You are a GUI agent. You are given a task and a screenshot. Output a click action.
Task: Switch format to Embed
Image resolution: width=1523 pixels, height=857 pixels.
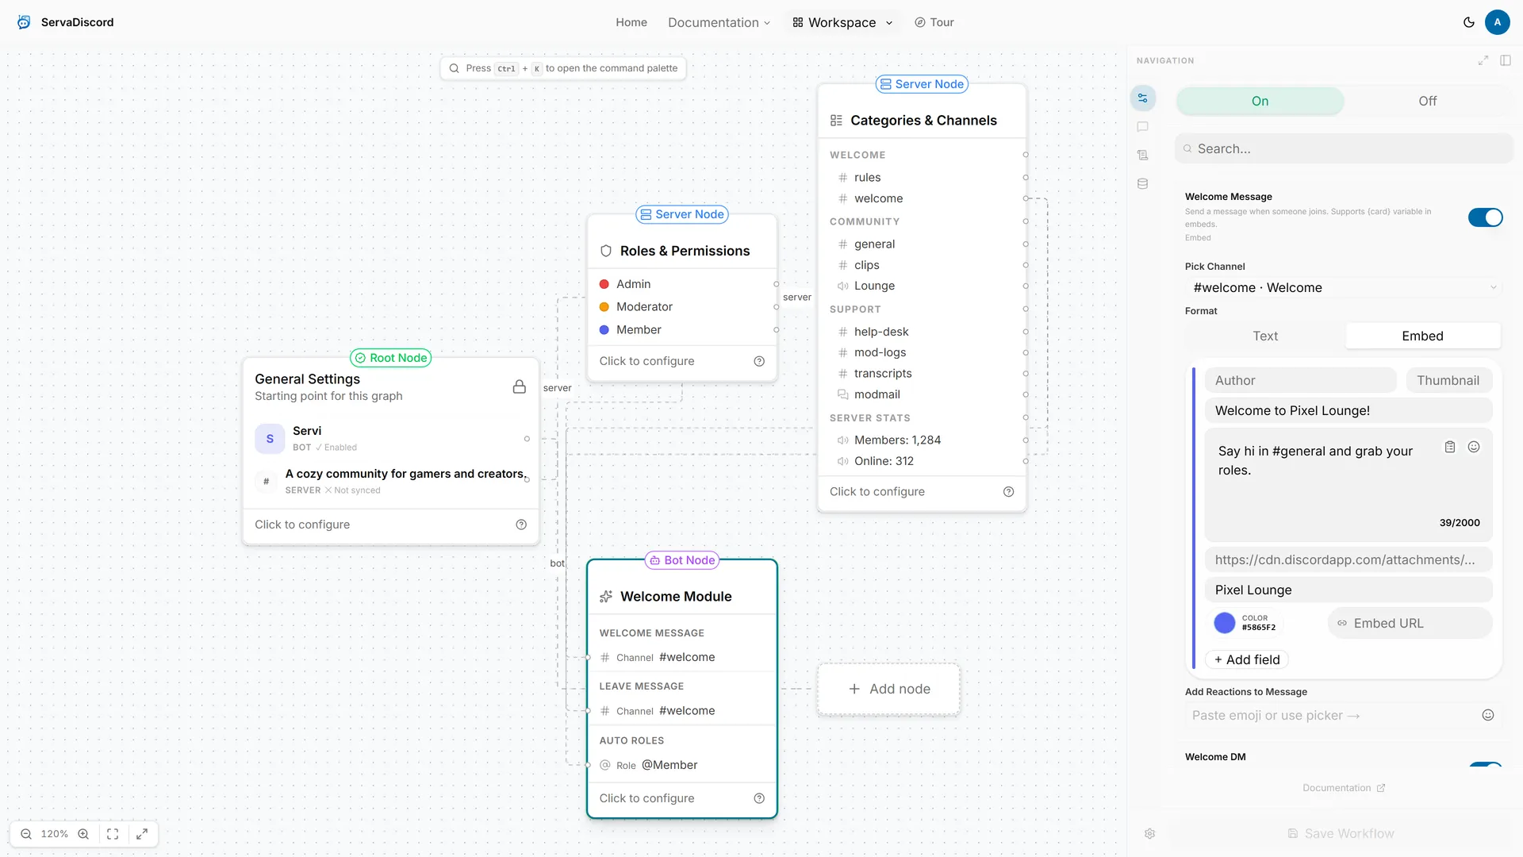click(1422, 336)
